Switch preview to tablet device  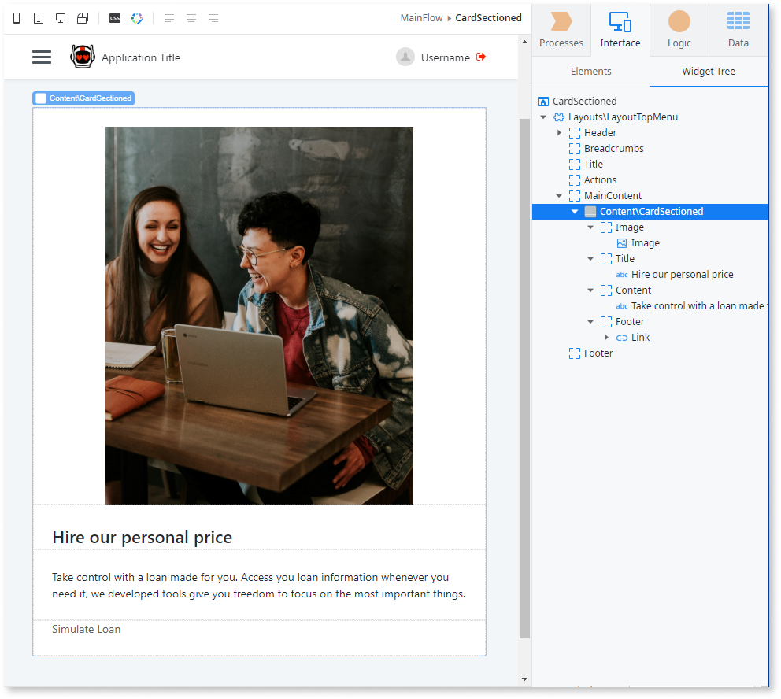click(39, 18)
